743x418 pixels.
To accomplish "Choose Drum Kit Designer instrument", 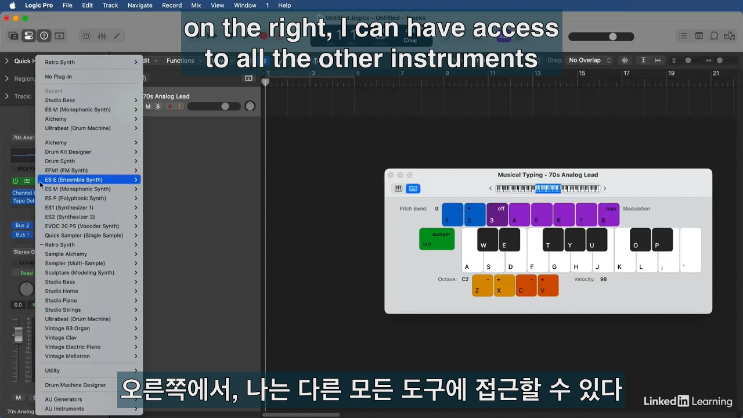I will point(89,152).
